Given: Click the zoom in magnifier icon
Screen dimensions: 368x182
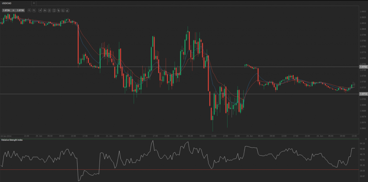Looking at the screenshot, I should click(x=34, y=10).
